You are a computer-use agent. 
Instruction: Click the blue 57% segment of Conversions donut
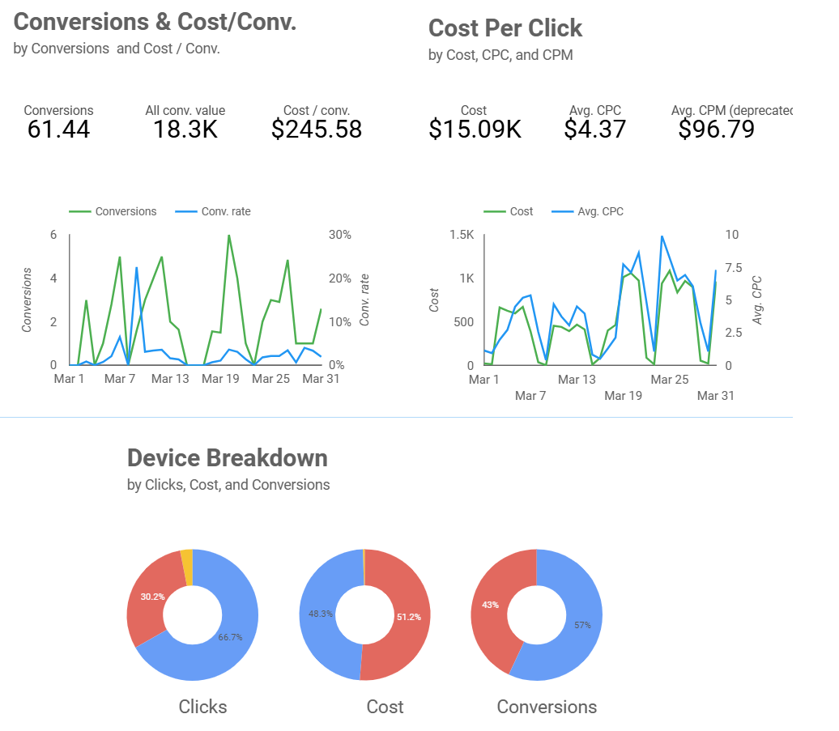[x=581, y=623]
